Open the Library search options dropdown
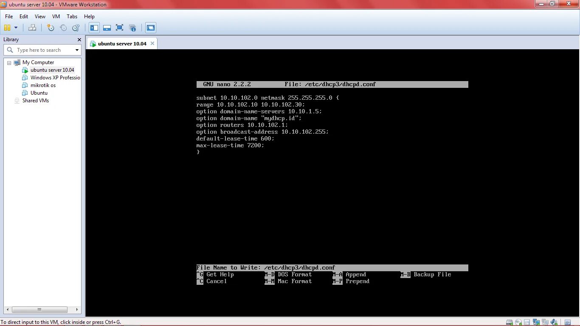The image size is (580, 326). (77, 50)
